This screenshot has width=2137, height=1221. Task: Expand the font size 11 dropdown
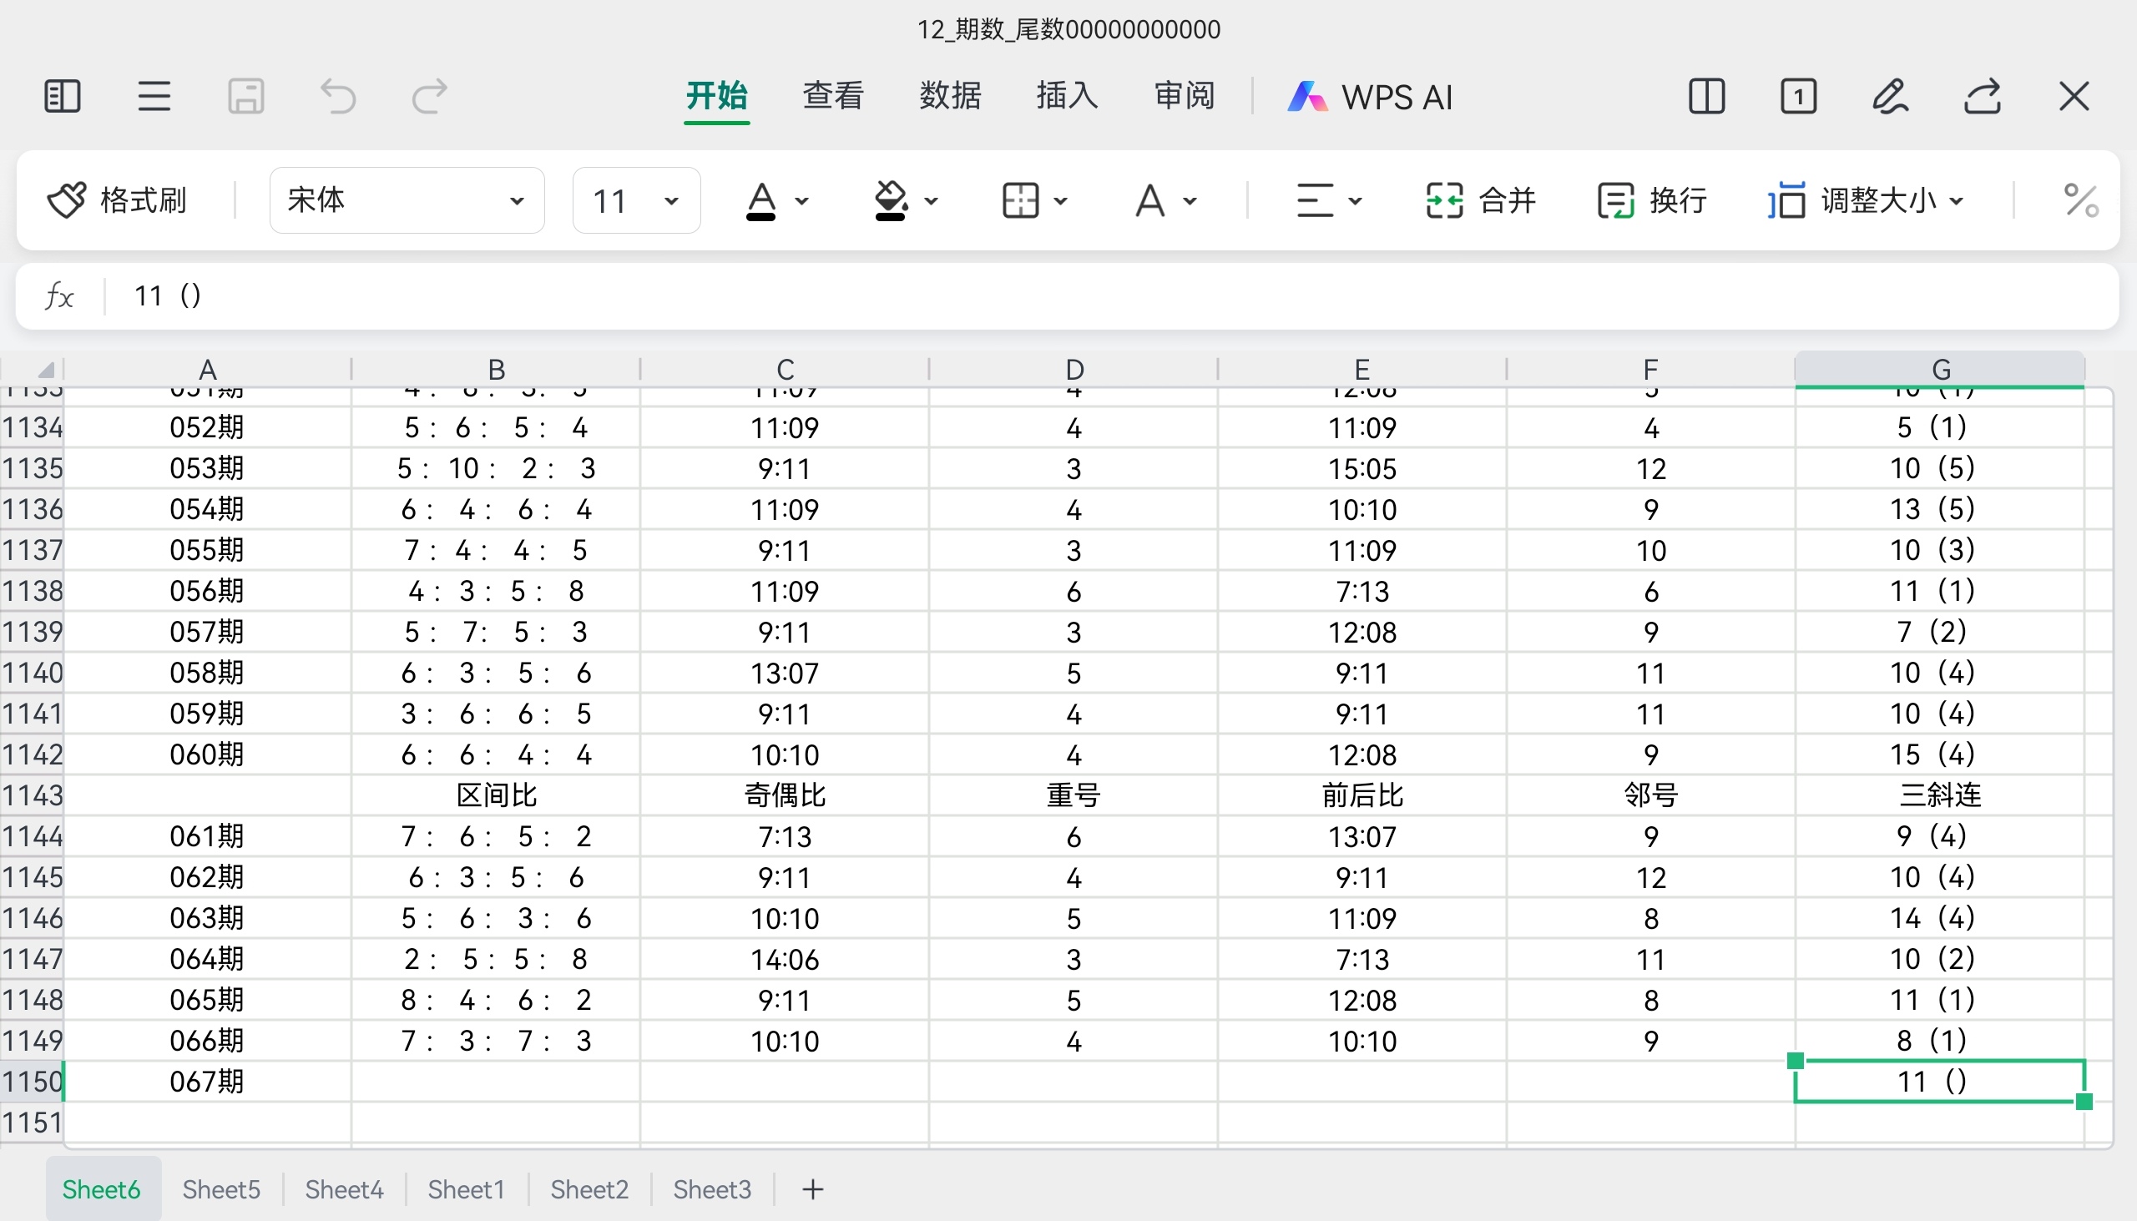coord(636,200)
